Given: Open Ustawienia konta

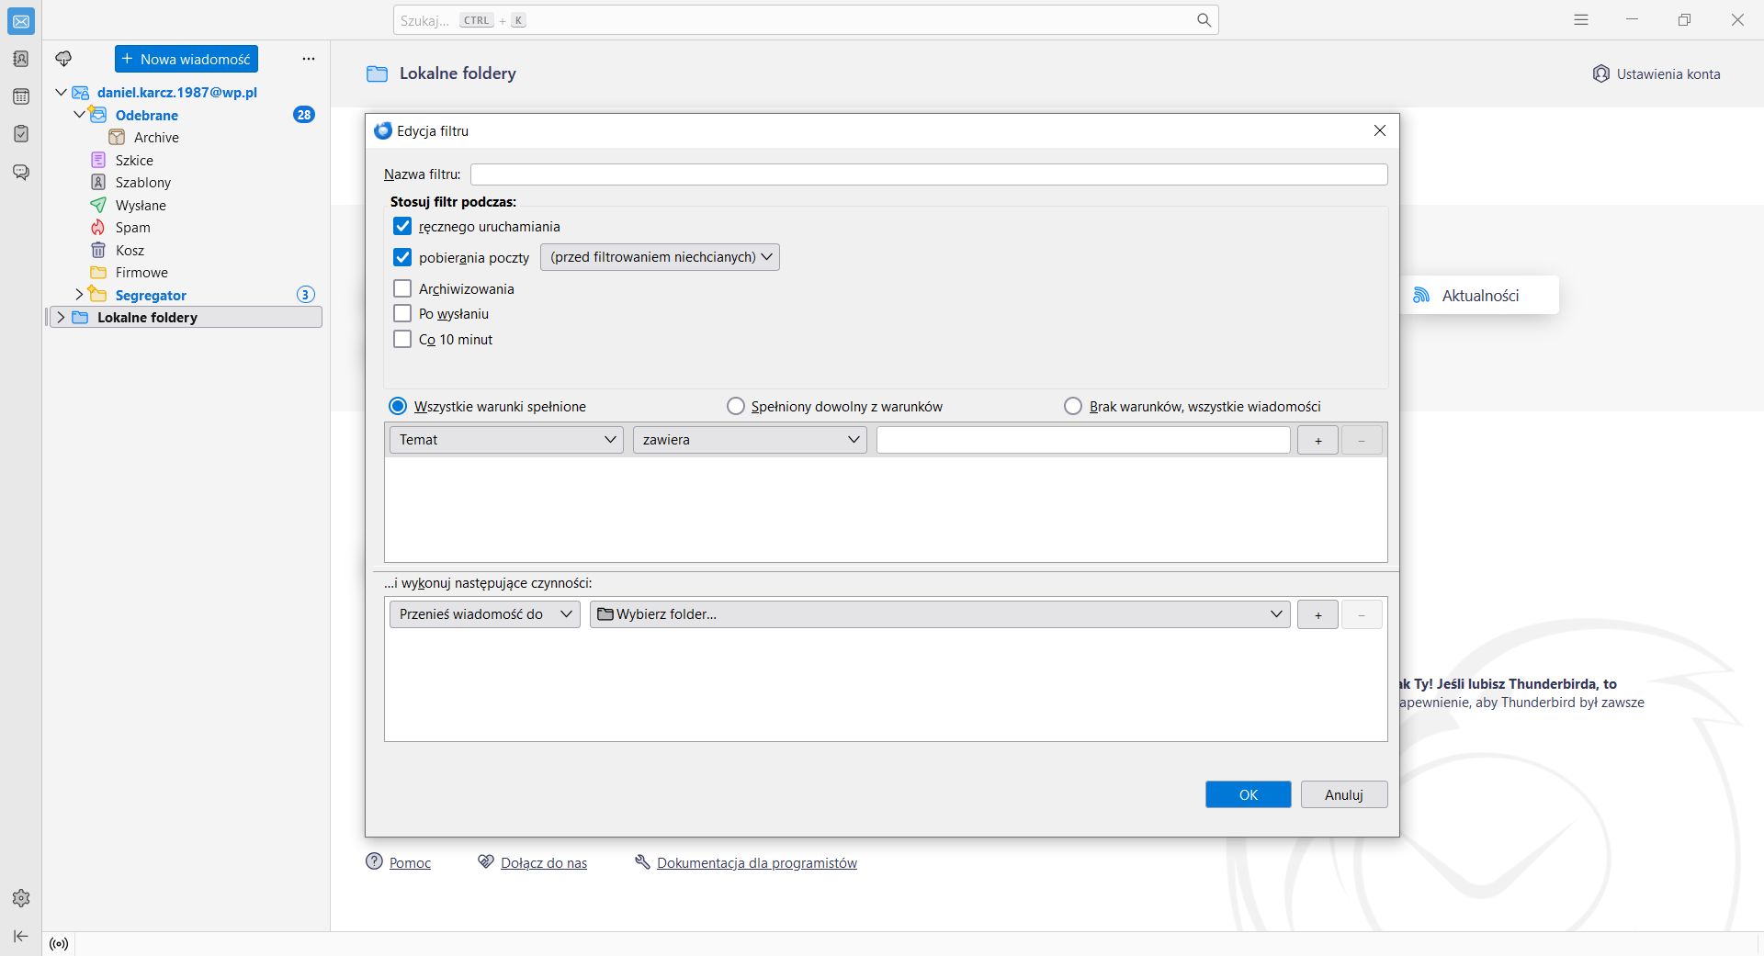Looking at the screenshot, I should 1657,73.
